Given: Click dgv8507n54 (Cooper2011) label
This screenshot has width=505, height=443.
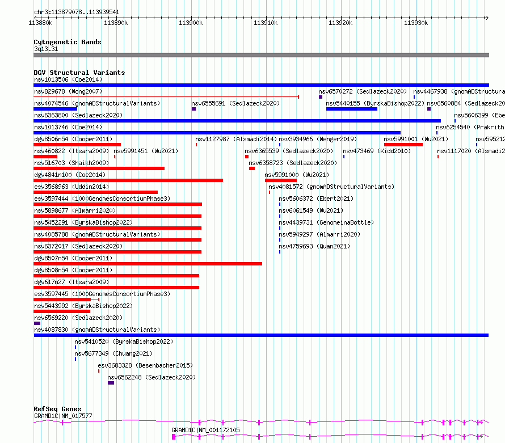Looking at the screenshot, I should [x=73, y=258].
